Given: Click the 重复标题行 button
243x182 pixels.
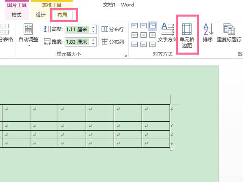Looking at the screenshot, I should [229, 32].
